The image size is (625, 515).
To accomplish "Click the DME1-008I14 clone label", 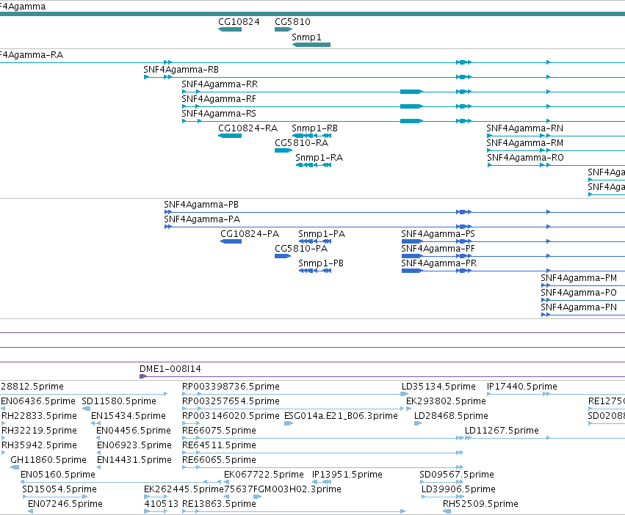I will (x=170, y=369).
